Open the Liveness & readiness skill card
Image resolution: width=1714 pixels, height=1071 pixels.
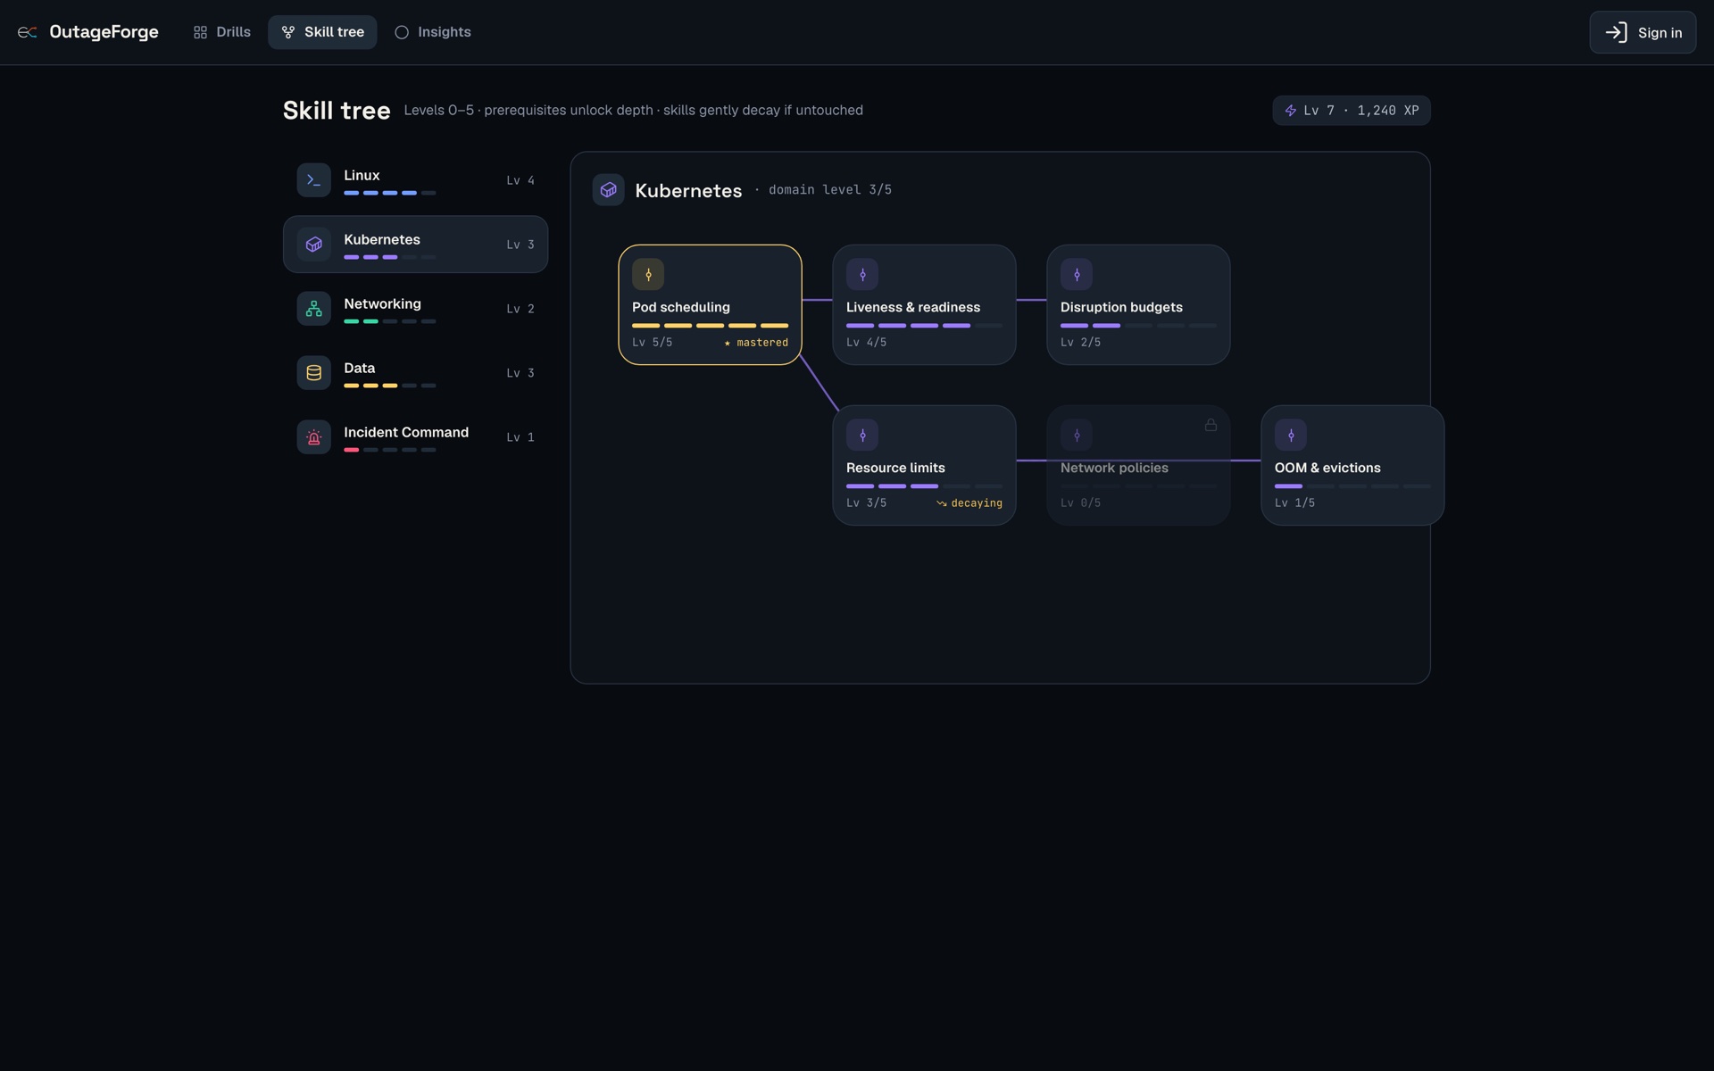tap(924, 304)
